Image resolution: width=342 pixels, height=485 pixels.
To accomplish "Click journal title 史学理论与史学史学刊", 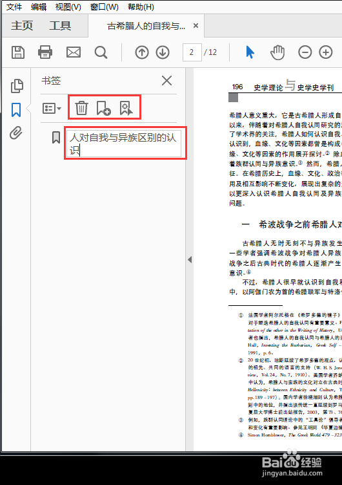I will (294, 87).
